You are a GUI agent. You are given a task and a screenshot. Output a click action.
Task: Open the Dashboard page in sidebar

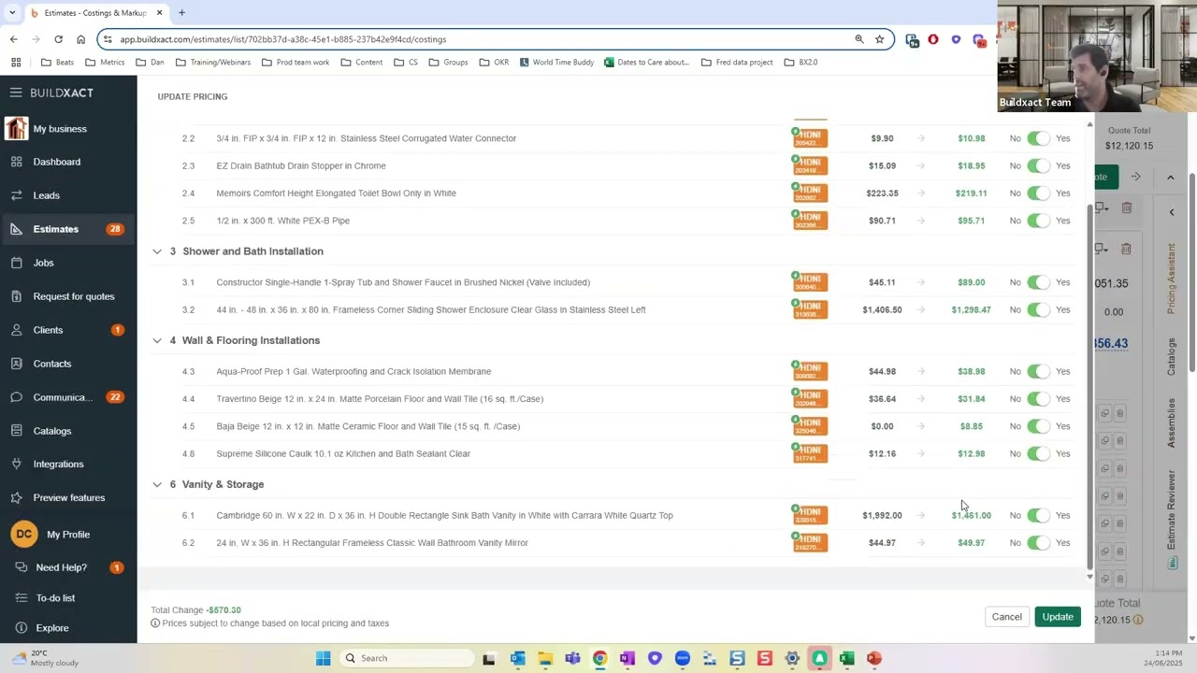point(56,162)
